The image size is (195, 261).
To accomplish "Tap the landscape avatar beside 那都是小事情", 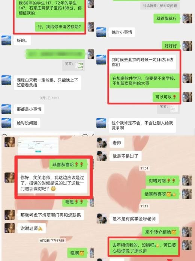I will coord(6,109).
